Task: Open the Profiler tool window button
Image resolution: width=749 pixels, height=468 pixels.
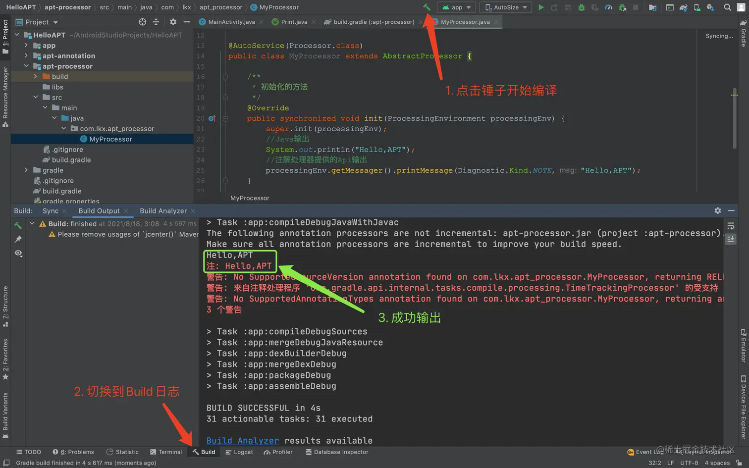Action: point(278,452)
